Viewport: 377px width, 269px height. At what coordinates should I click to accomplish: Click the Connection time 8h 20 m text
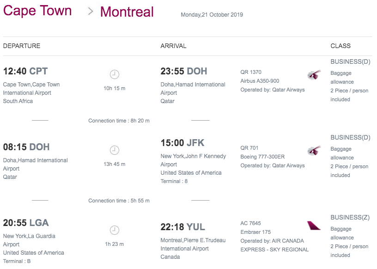[119, 121]
